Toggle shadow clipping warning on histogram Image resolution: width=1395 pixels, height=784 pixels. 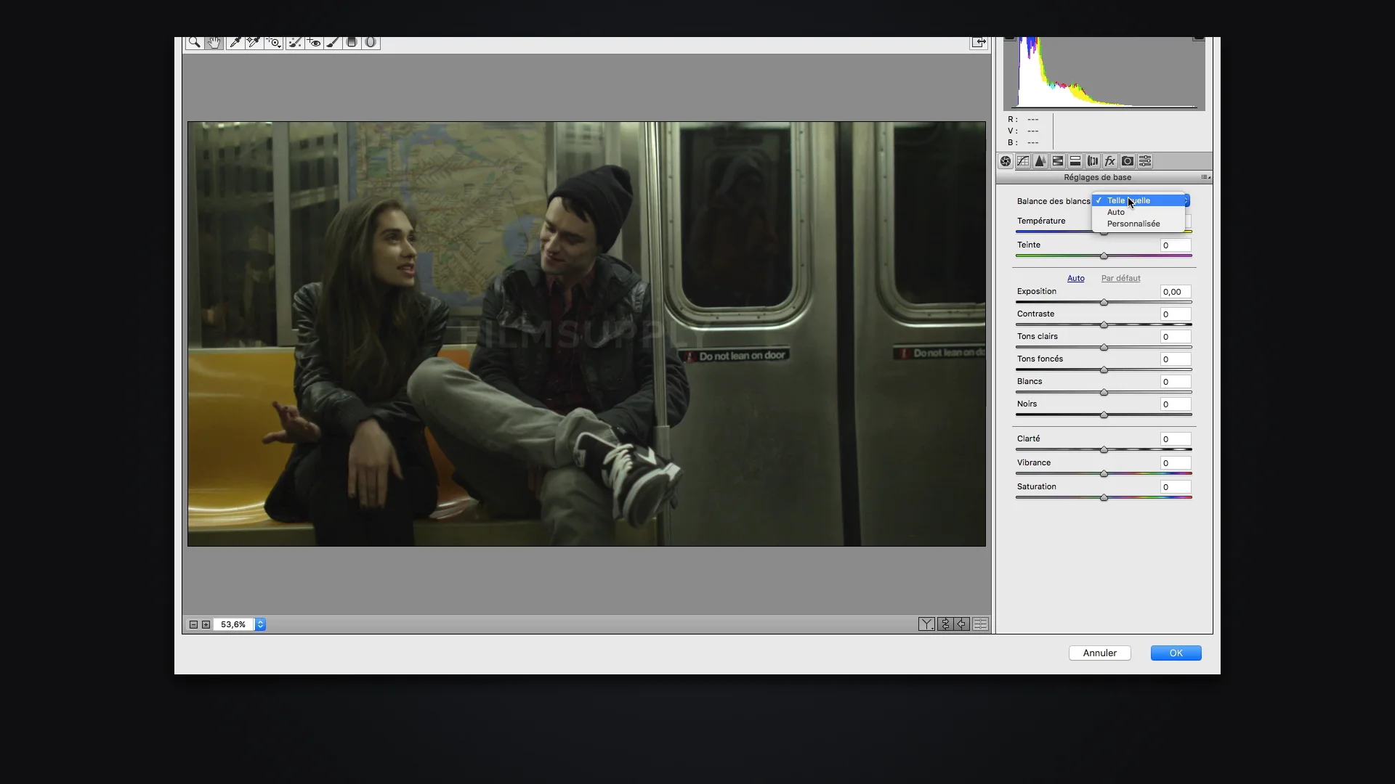pos(1009,38)
